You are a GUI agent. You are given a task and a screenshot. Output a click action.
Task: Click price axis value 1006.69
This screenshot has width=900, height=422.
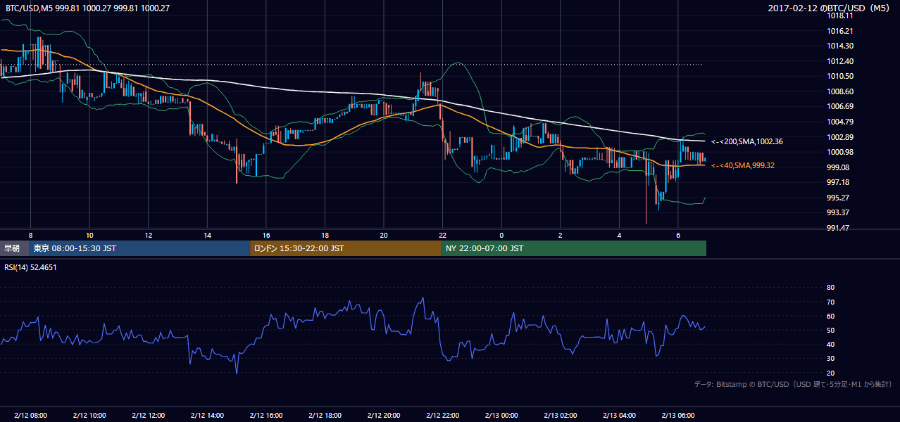pyautogui.click(x=839, y=106)
